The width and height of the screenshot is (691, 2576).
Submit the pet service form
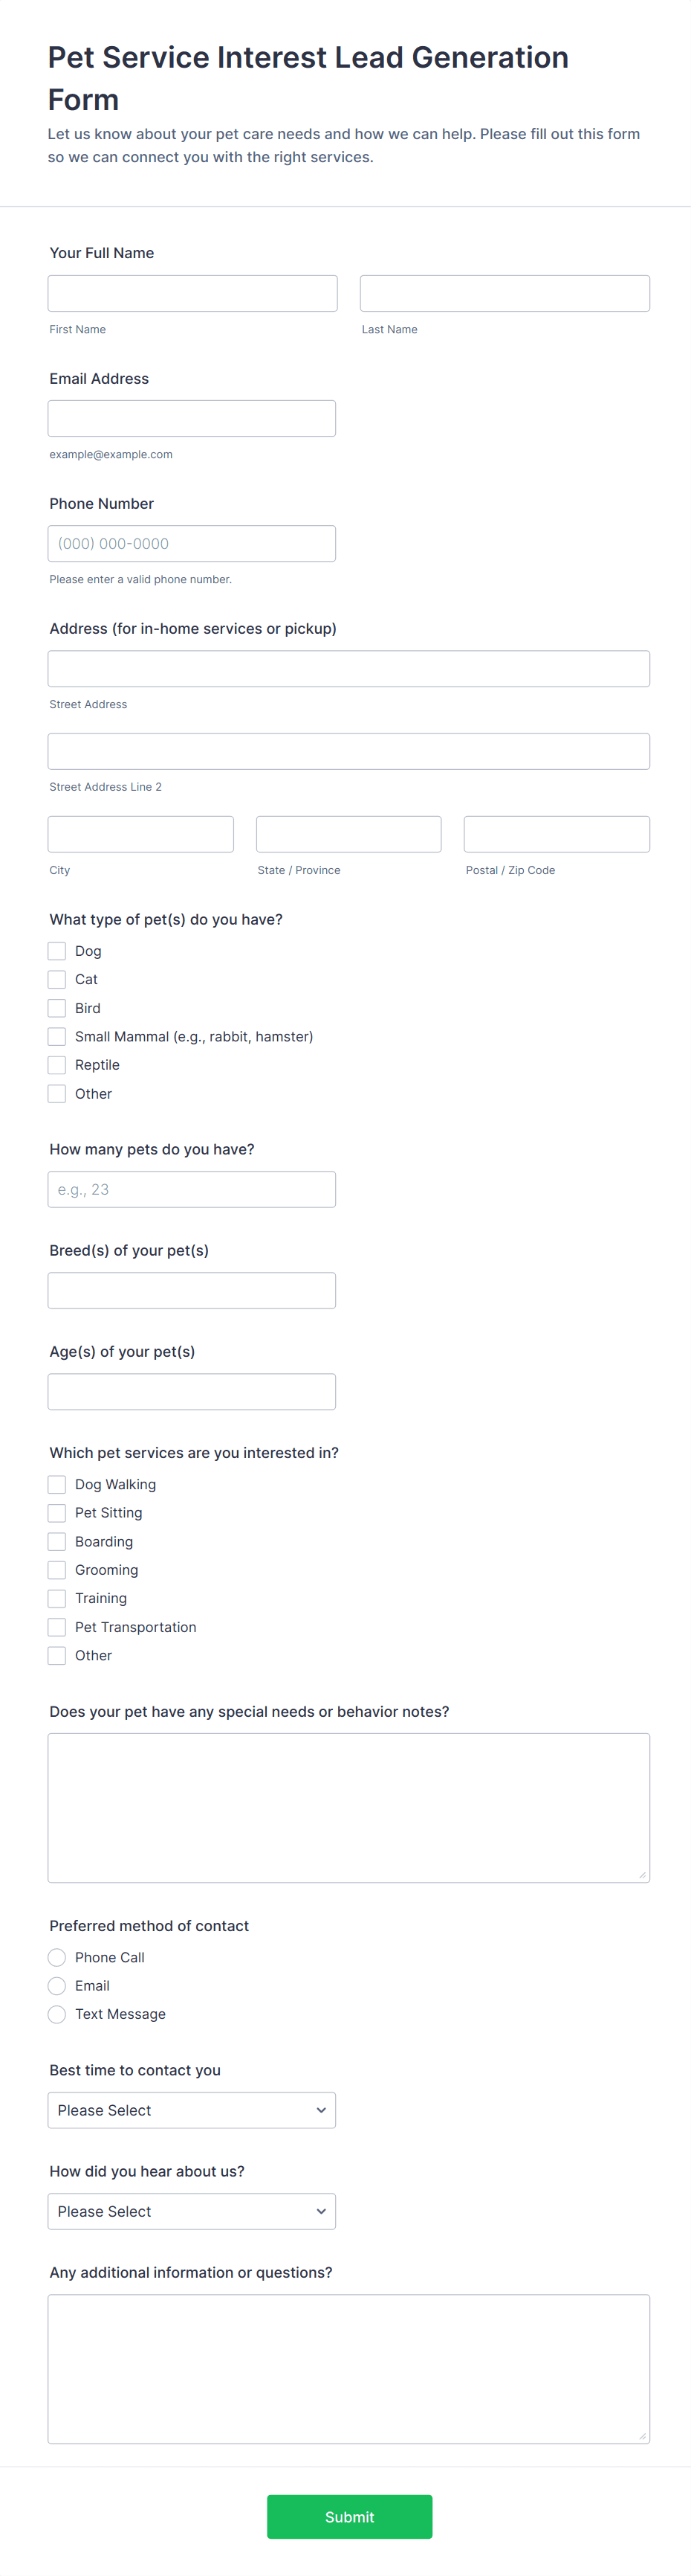coord(349,2516)
